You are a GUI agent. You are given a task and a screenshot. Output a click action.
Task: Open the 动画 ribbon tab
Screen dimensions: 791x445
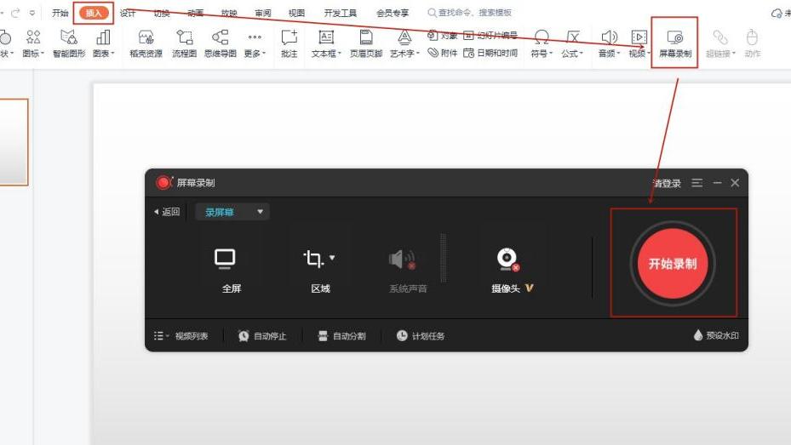tap(195, 13)
